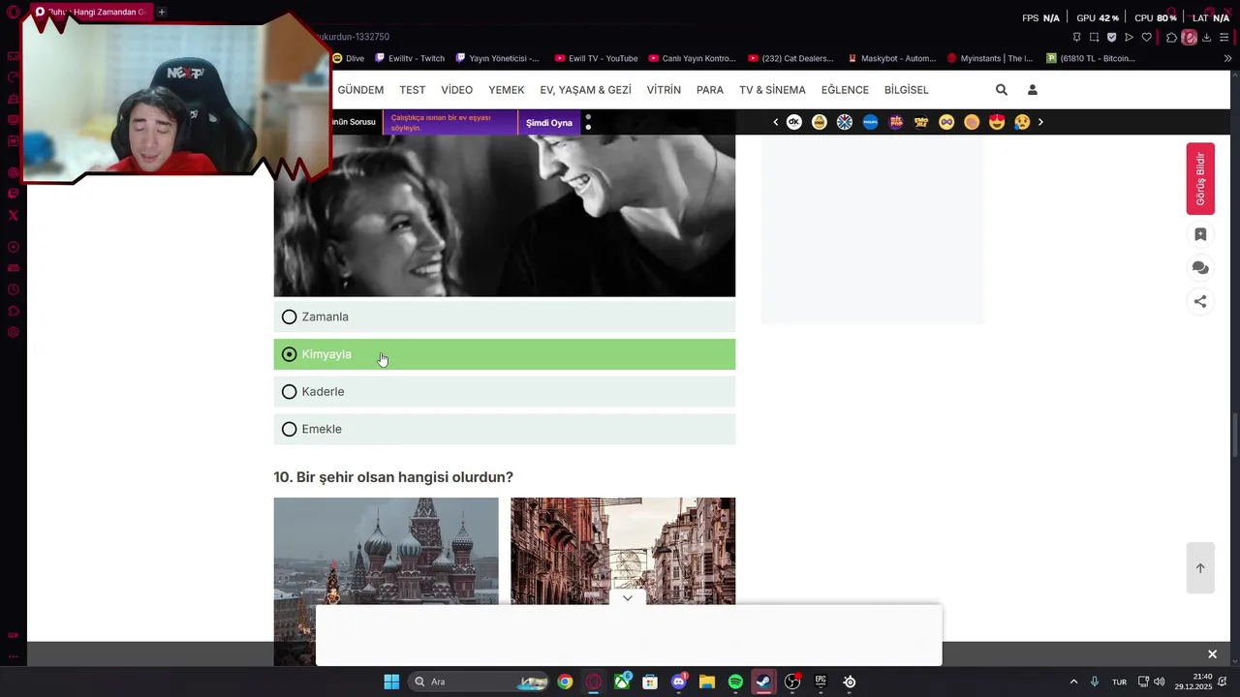This screenshot has height=697, width=1240.
Task: Launch Google Chrome from the taskbar
Action: 565,682
